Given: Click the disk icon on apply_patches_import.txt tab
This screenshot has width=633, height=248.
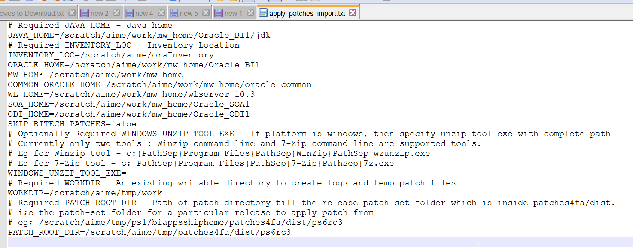Looking at the screenshot, I should pyautogui.click(x=263, y=13).
